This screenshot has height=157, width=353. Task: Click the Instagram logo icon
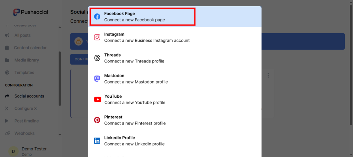click(97, 37)
